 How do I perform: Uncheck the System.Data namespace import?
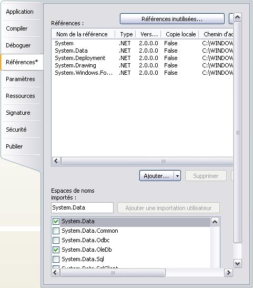point(56,221)
